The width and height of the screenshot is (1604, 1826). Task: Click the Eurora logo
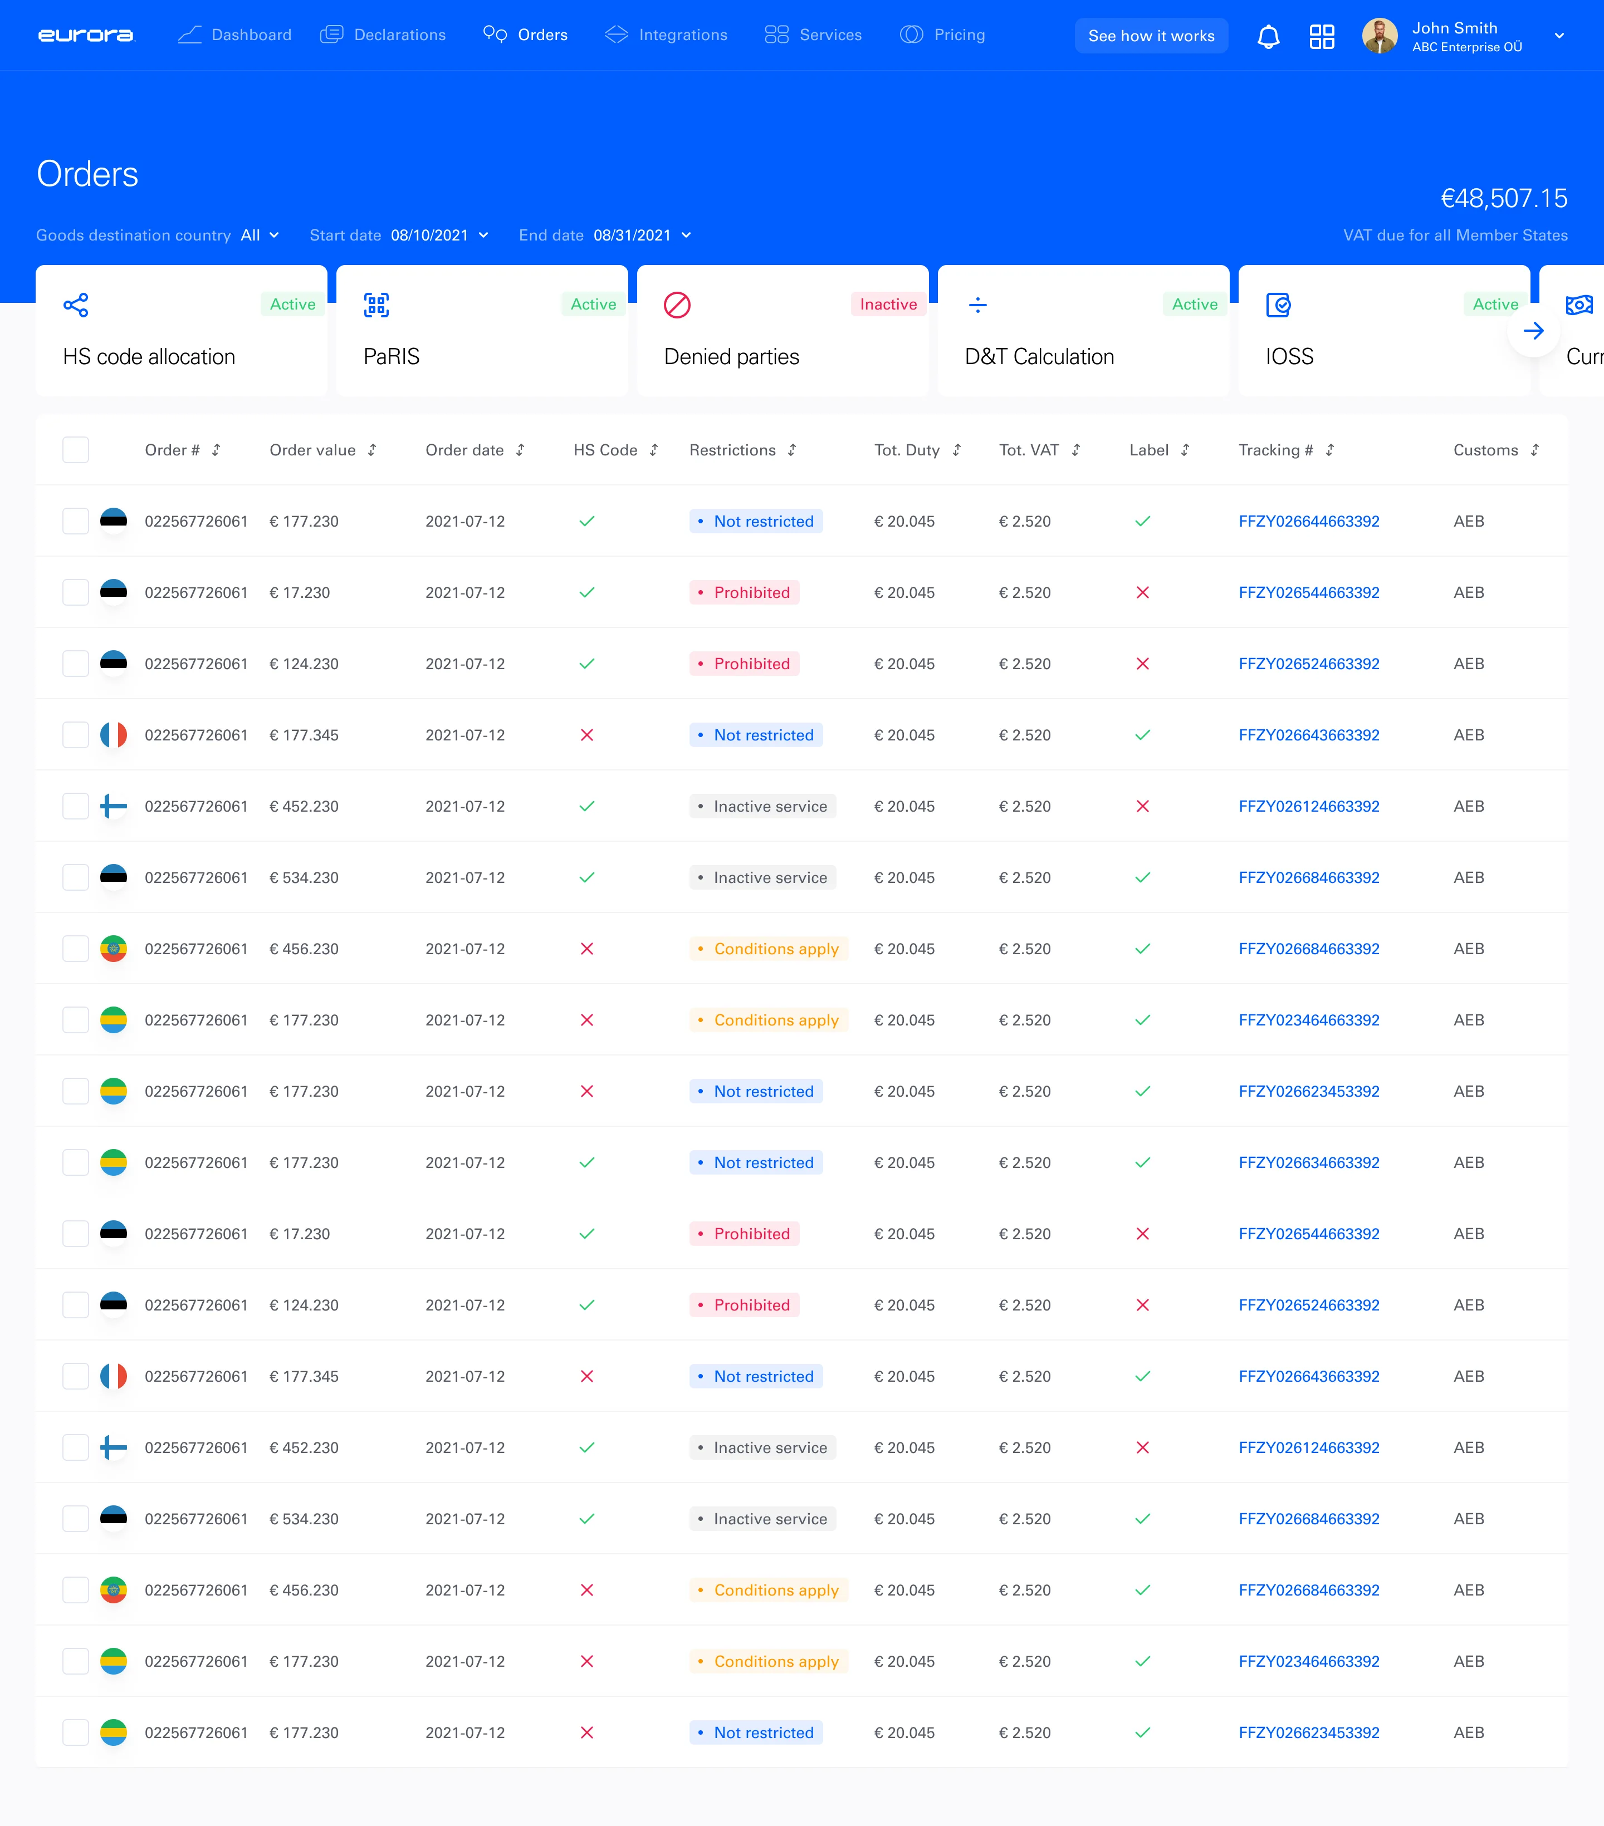click(86, 35)
